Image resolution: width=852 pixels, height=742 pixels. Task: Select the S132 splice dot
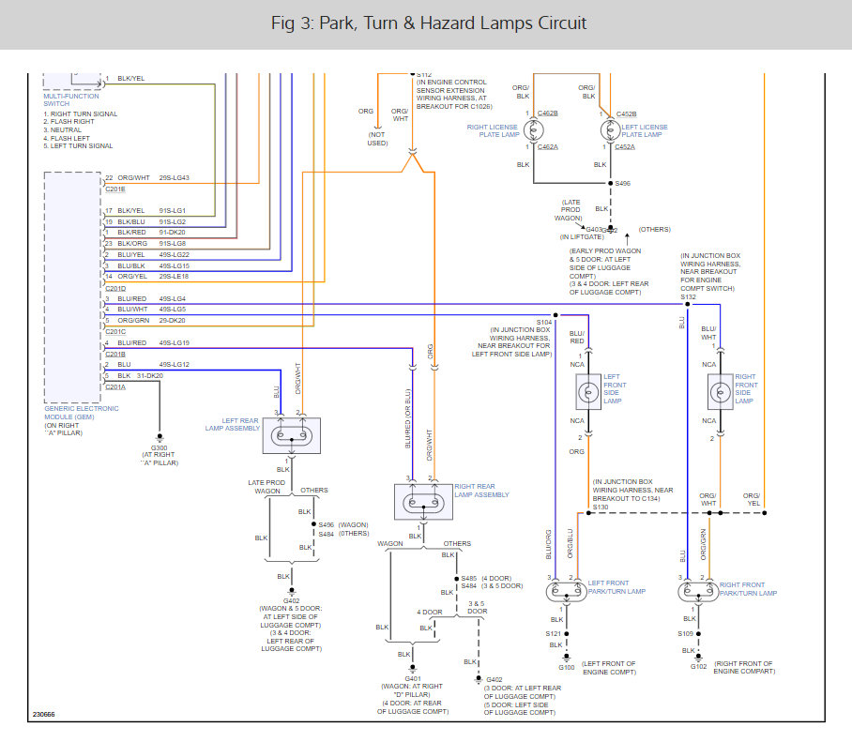point(688,304)
